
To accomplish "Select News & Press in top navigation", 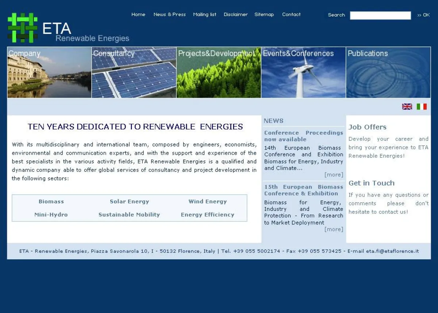I will tap(169, 15).
